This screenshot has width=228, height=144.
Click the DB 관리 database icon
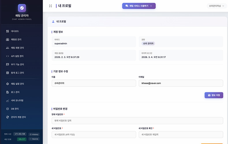coord(8,109)
